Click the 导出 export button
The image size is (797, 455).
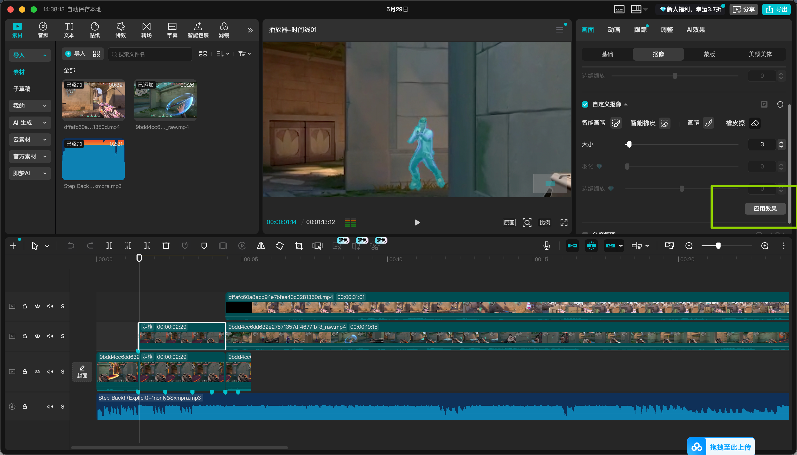click(x=776, y=9)
